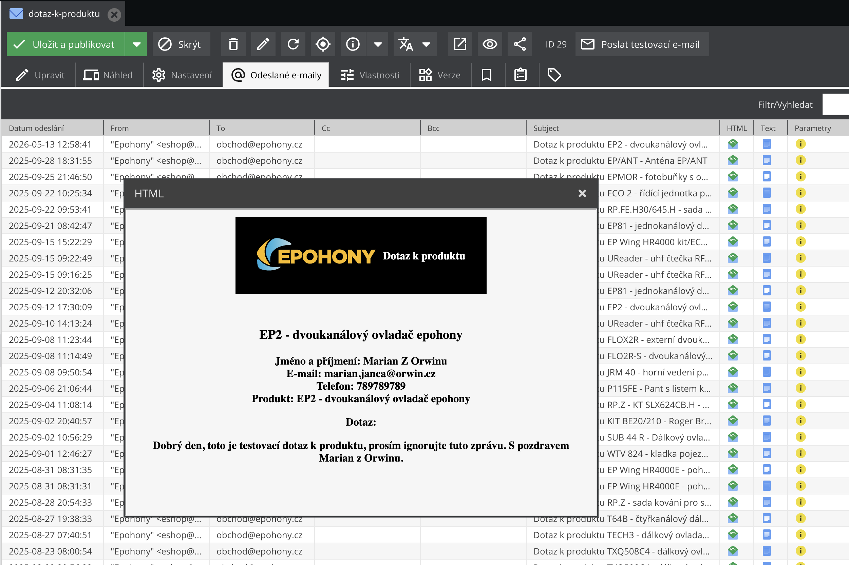Open in new window icon
Image resolution: width=849 pixels, height=565 pixels.
(460, 44)
